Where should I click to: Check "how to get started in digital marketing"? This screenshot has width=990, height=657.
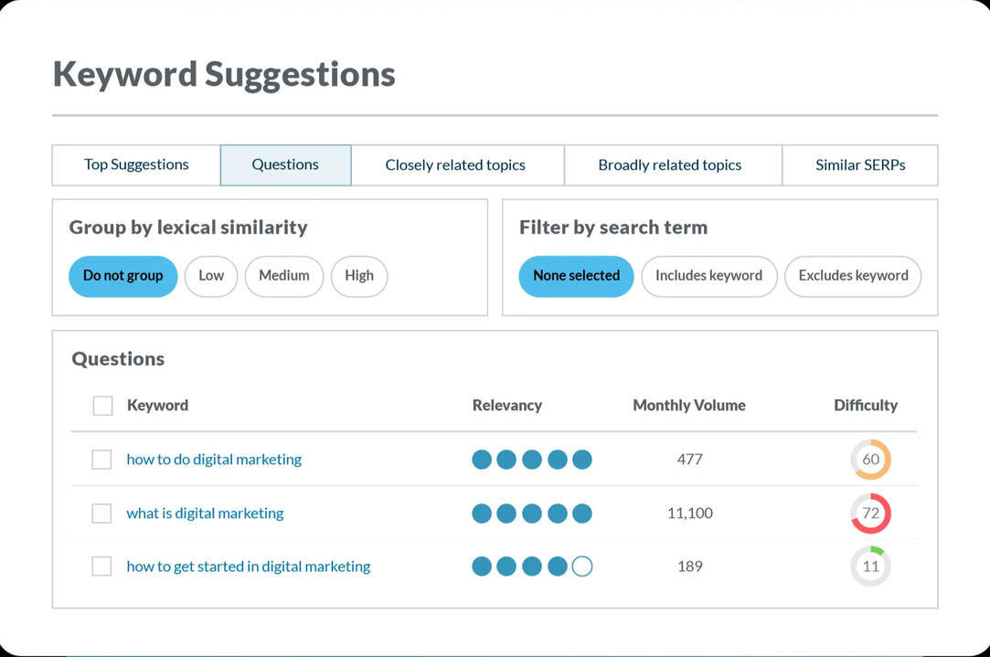(x=101, y=566)
